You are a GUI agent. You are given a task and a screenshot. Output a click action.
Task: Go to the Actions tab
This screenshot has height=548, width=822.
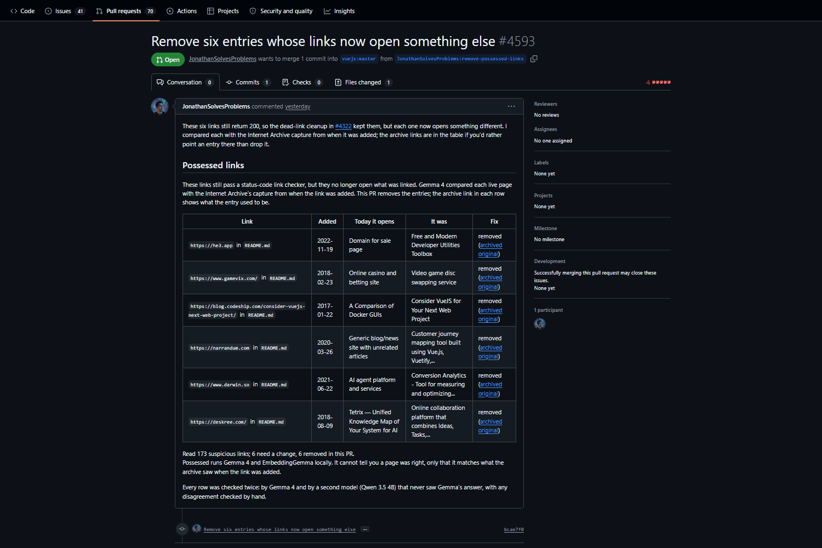[181, 11]
